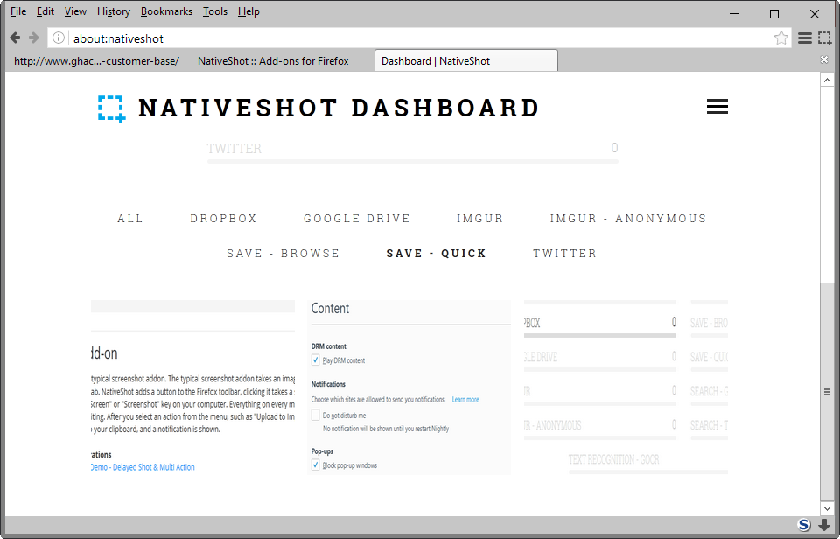Click the NativeShot dashed-square logo
This screenshot has height=539, width=840.
[x=111, y=108]
